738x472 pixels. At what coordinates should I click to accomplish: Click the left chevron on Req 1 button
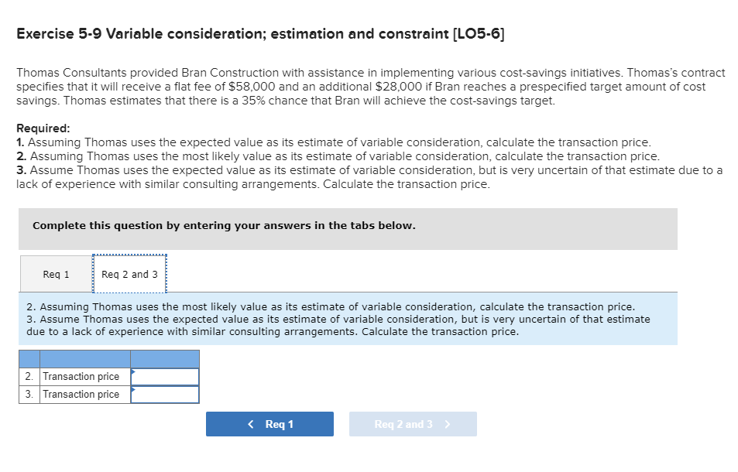click(250, 423)
